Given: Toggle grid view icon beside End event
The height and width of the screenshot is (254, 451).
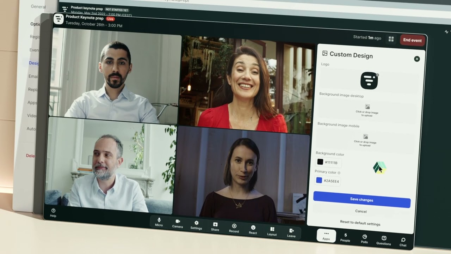Looking at the screenshot, I should (x=391, y=39).
